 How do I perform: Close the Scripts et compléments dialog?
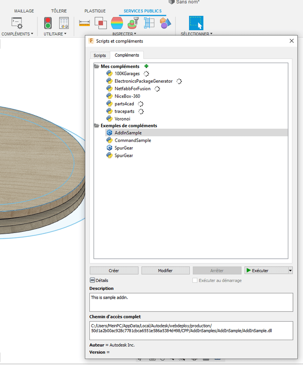(x=292, y=41)
